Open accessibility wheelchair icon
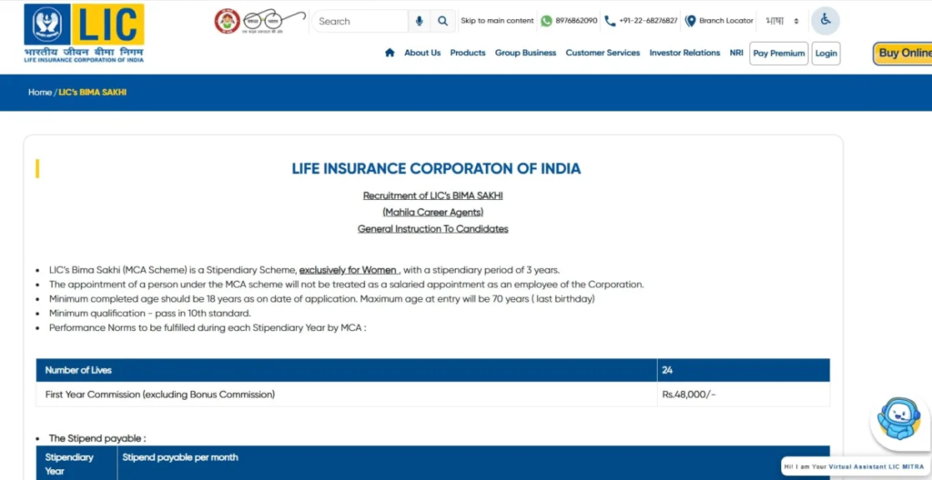 point(826,21)
